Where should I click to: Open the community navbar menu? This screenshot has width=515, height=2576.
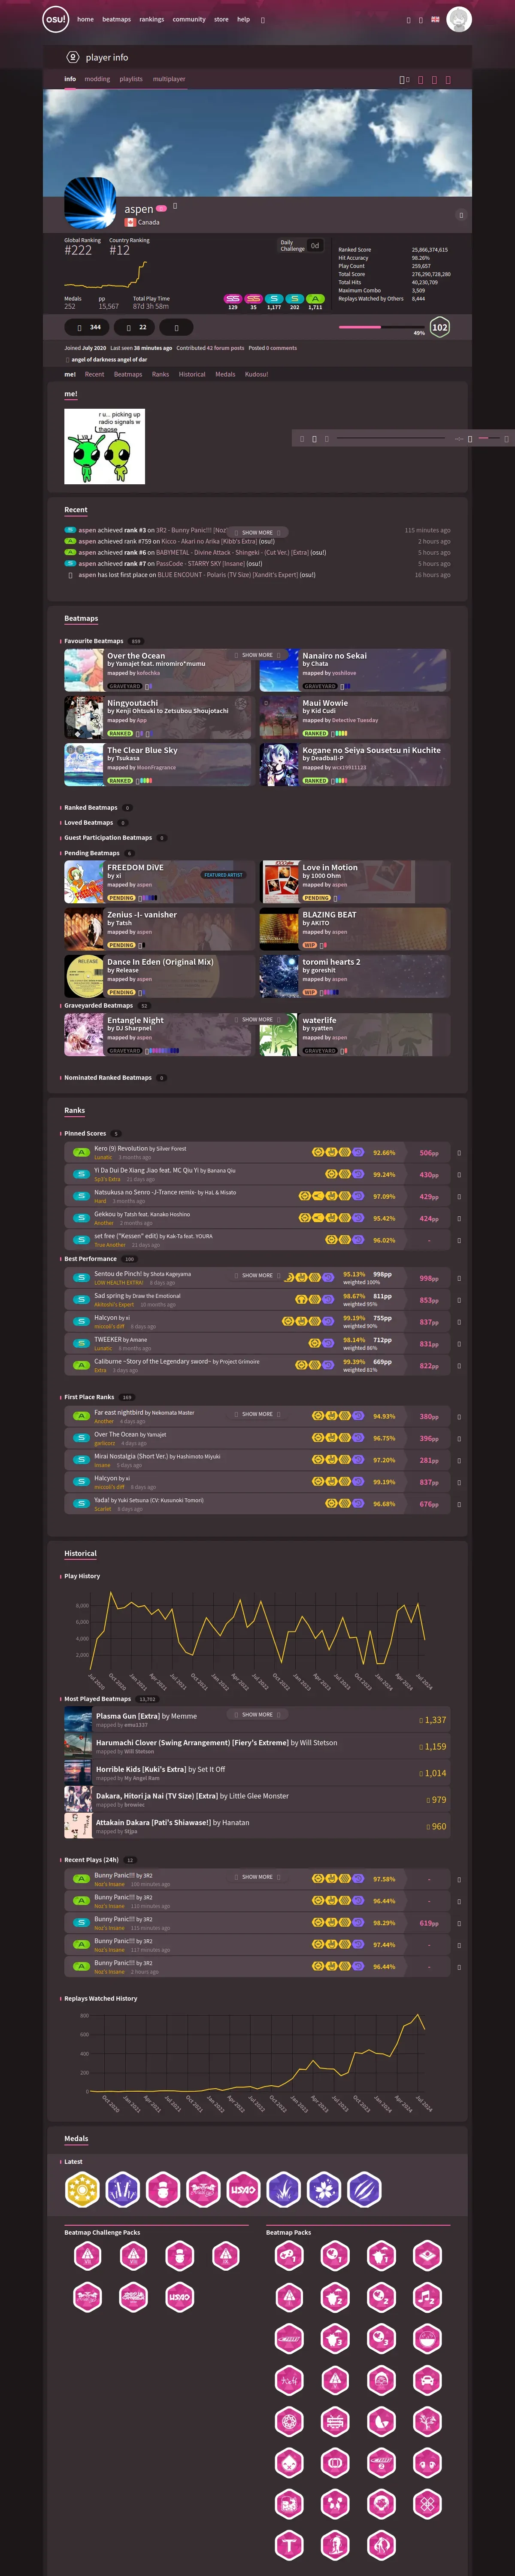tap(189, 19)
